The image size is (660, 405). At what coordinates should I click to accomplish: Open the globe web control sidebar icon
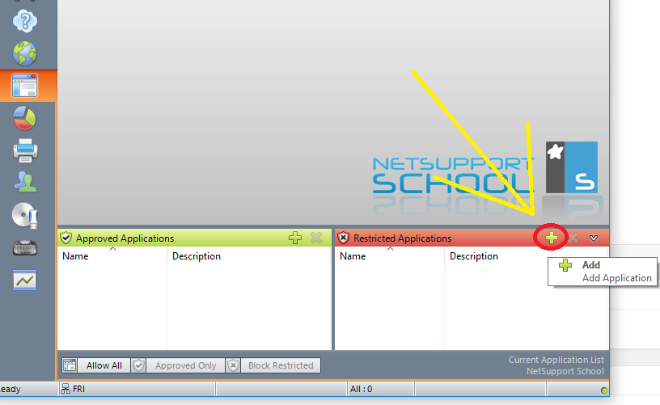click(x=25, y=53)
